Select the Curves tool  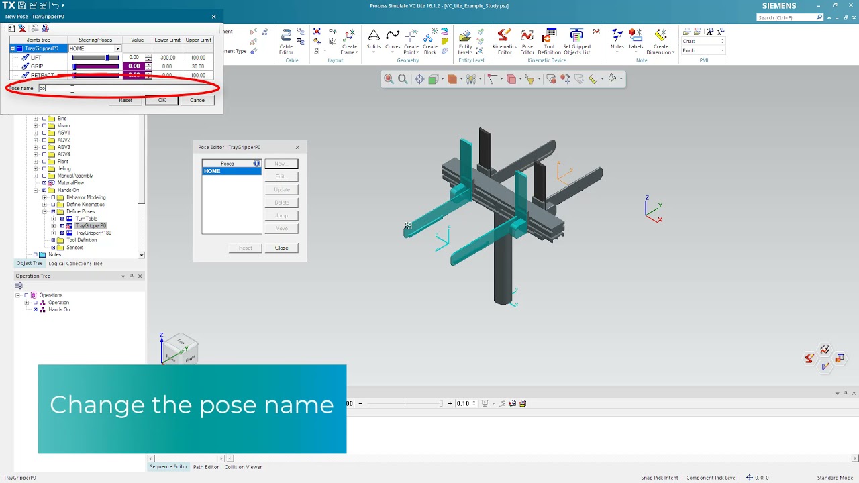(x=393, y=40)
